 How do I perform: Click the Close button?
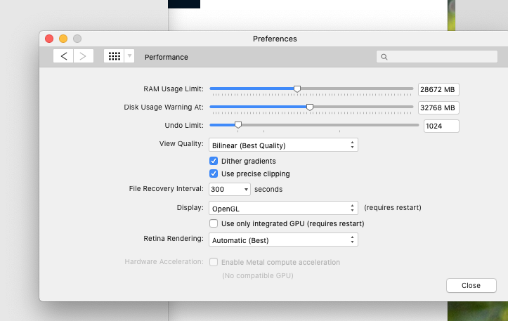coord(471,285)
